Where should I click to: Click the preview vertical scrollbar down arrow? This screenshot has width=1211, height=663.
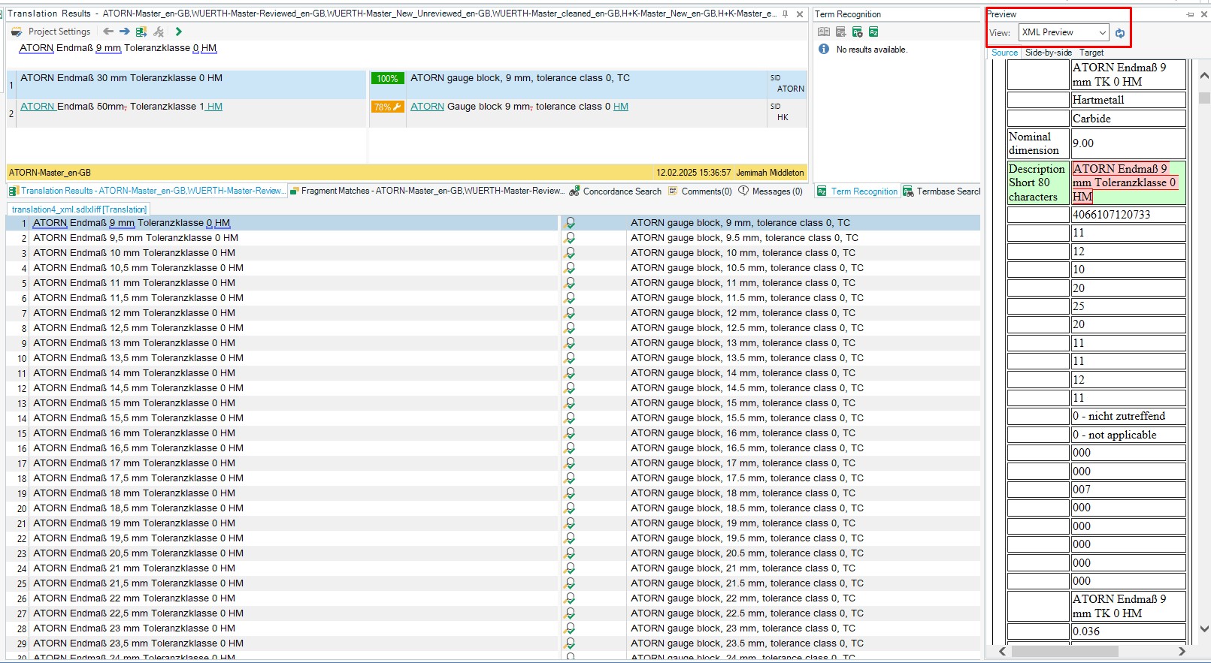[1204, 629]
